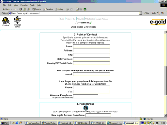Click the e-gold logo

tap(158, 22)
